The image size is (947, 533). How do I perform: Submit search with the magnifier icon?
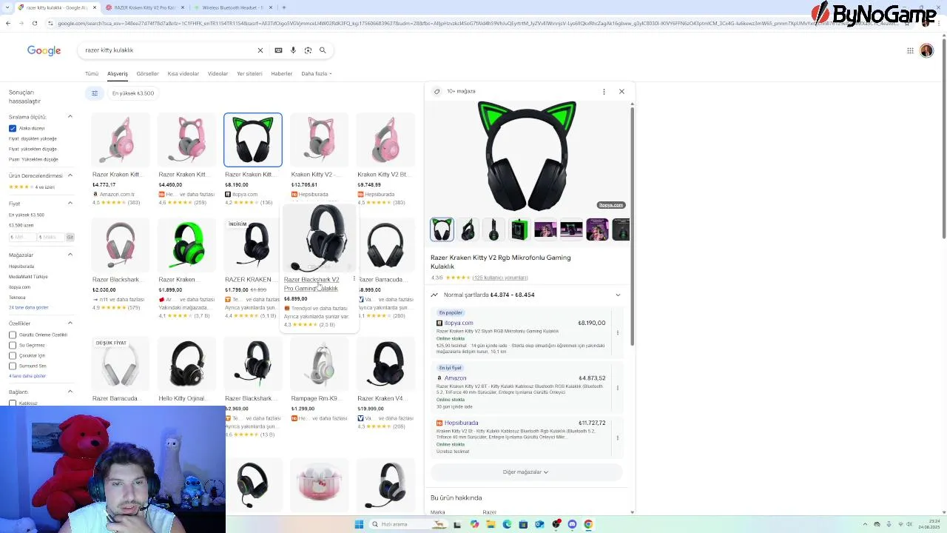tap(323, 50)
